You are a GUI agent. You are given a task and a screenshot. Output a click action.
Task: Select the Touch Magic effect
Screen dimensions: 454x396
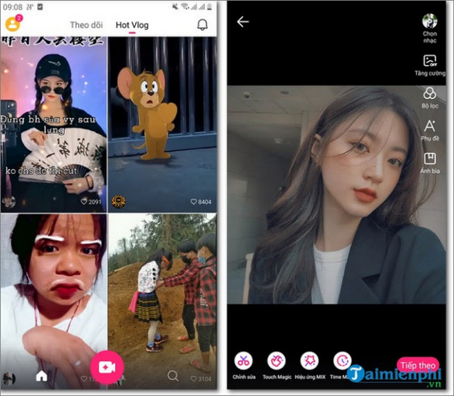coord(276,361)
